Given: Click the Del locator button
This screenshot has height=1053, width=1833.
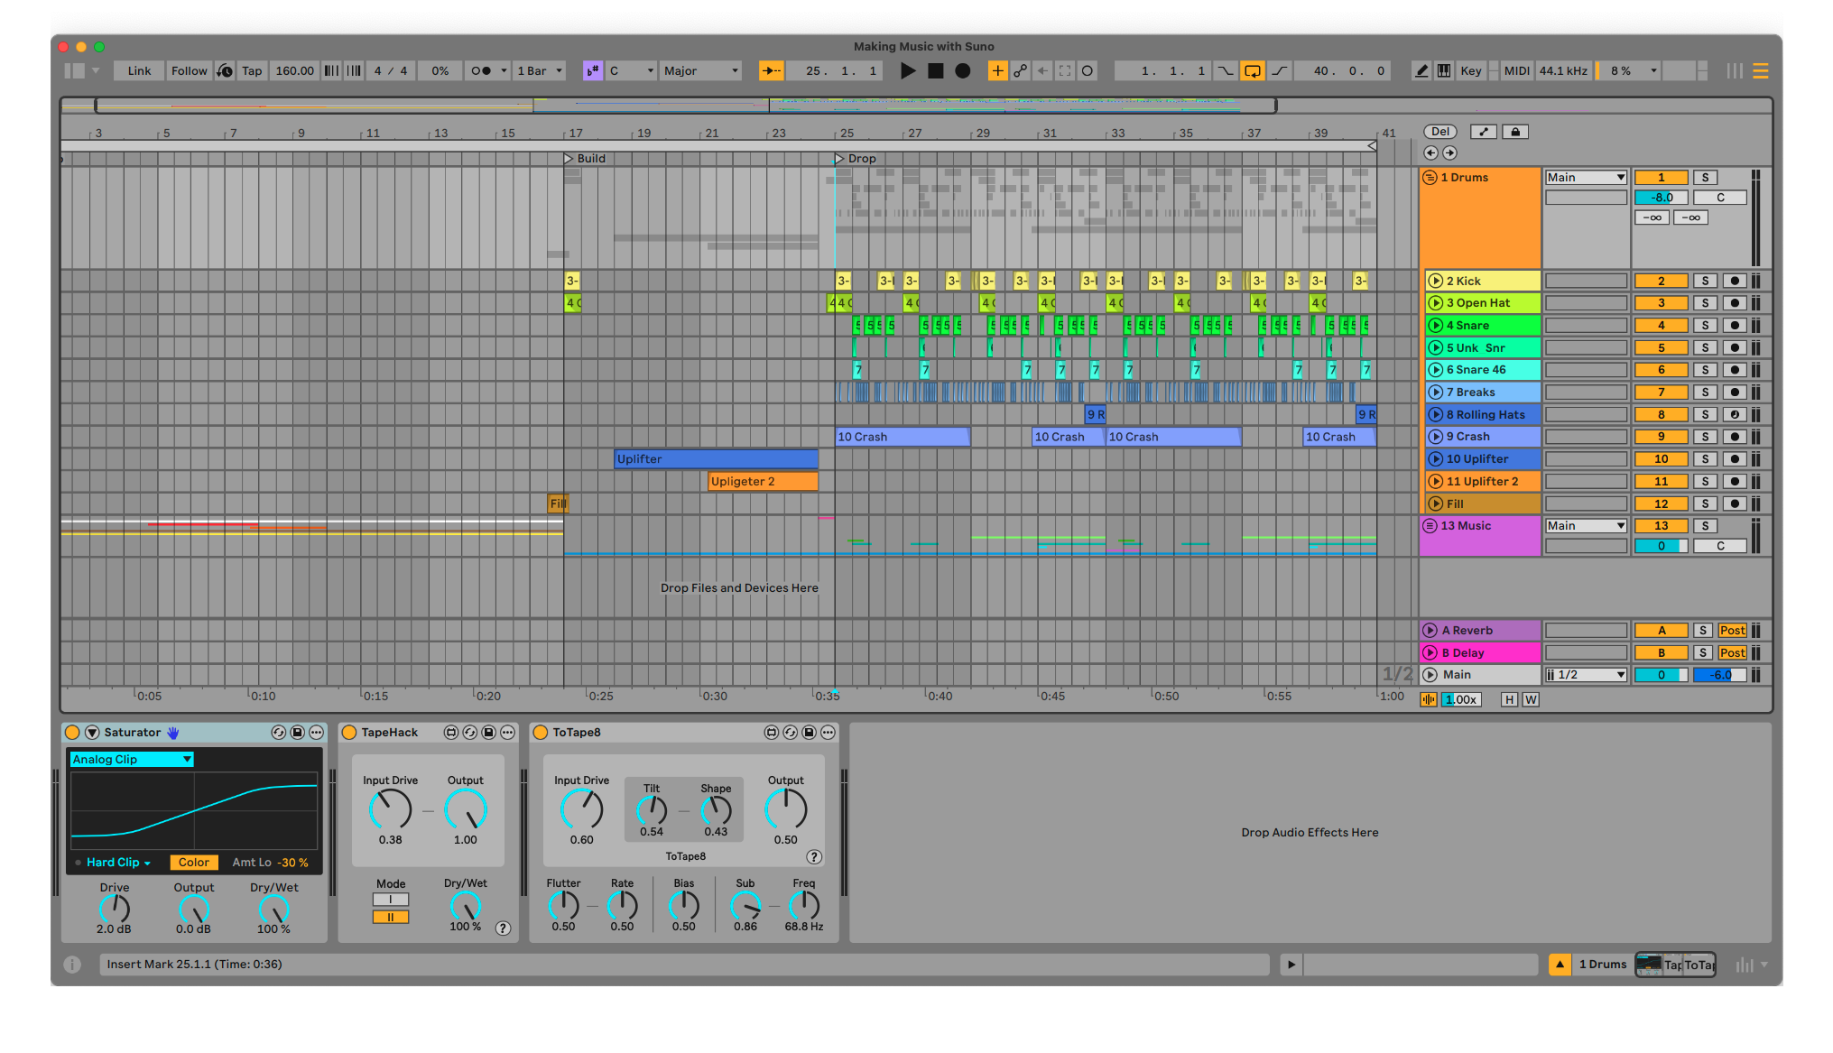Looking at the screenshot, I should tap(1440, 132).
